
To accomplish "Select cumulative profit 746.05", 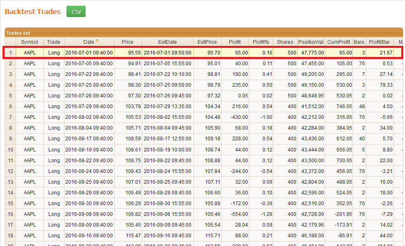I will (344, 106).
